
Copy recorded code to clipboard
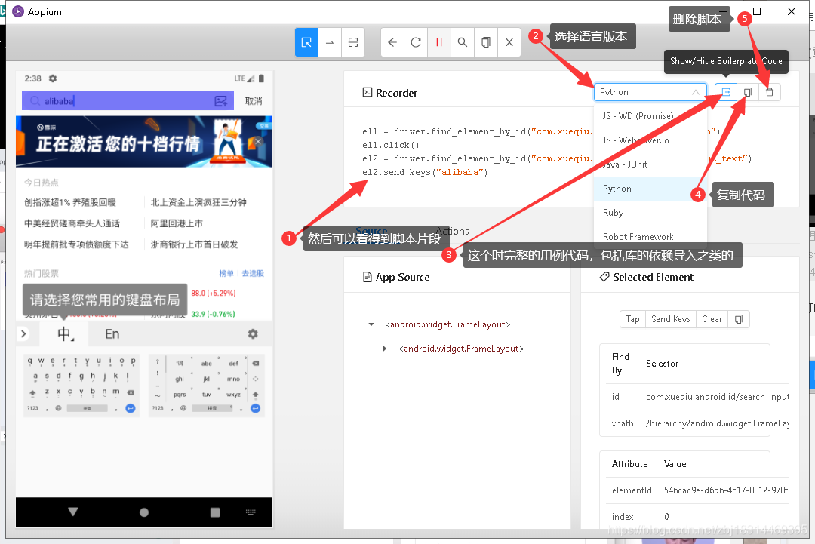click(x=748, y=92)
